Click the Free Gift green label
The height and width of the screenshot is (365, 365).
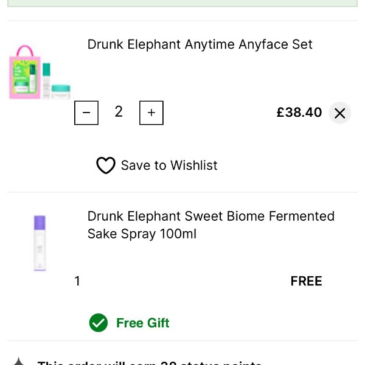143,323
